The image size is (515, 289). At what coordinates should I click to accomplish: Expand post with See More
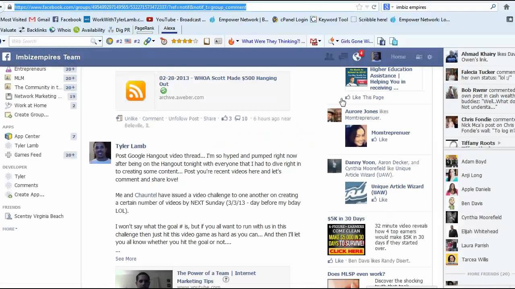(x=126, y=259)
